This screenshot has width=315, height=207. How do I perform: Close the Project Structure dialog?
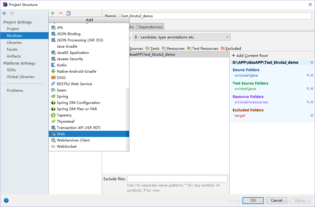(x=310, y=4)
